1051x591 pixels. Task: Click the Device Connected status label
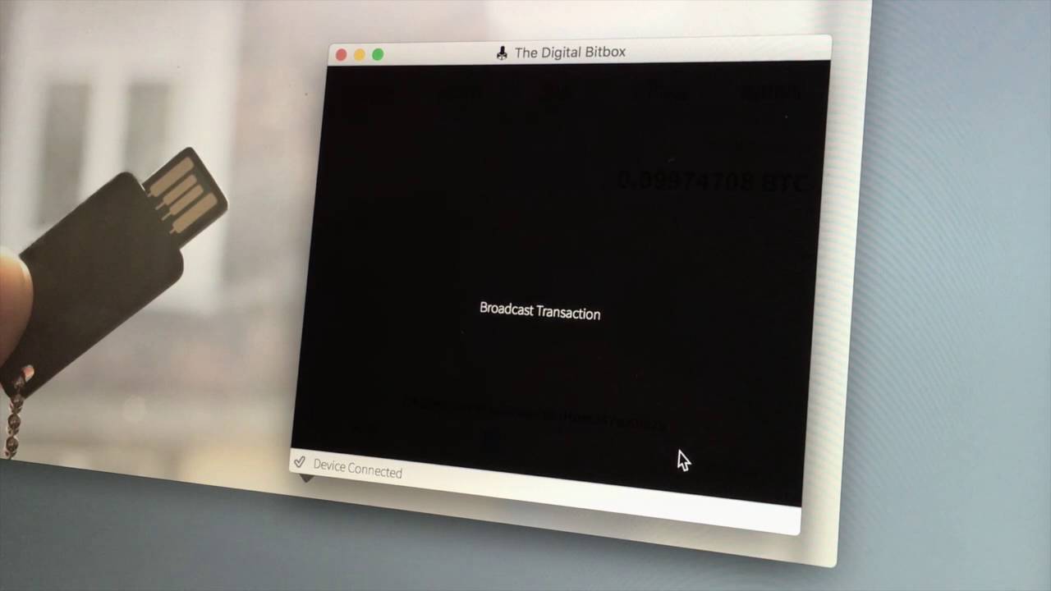[x=357, y=468]
